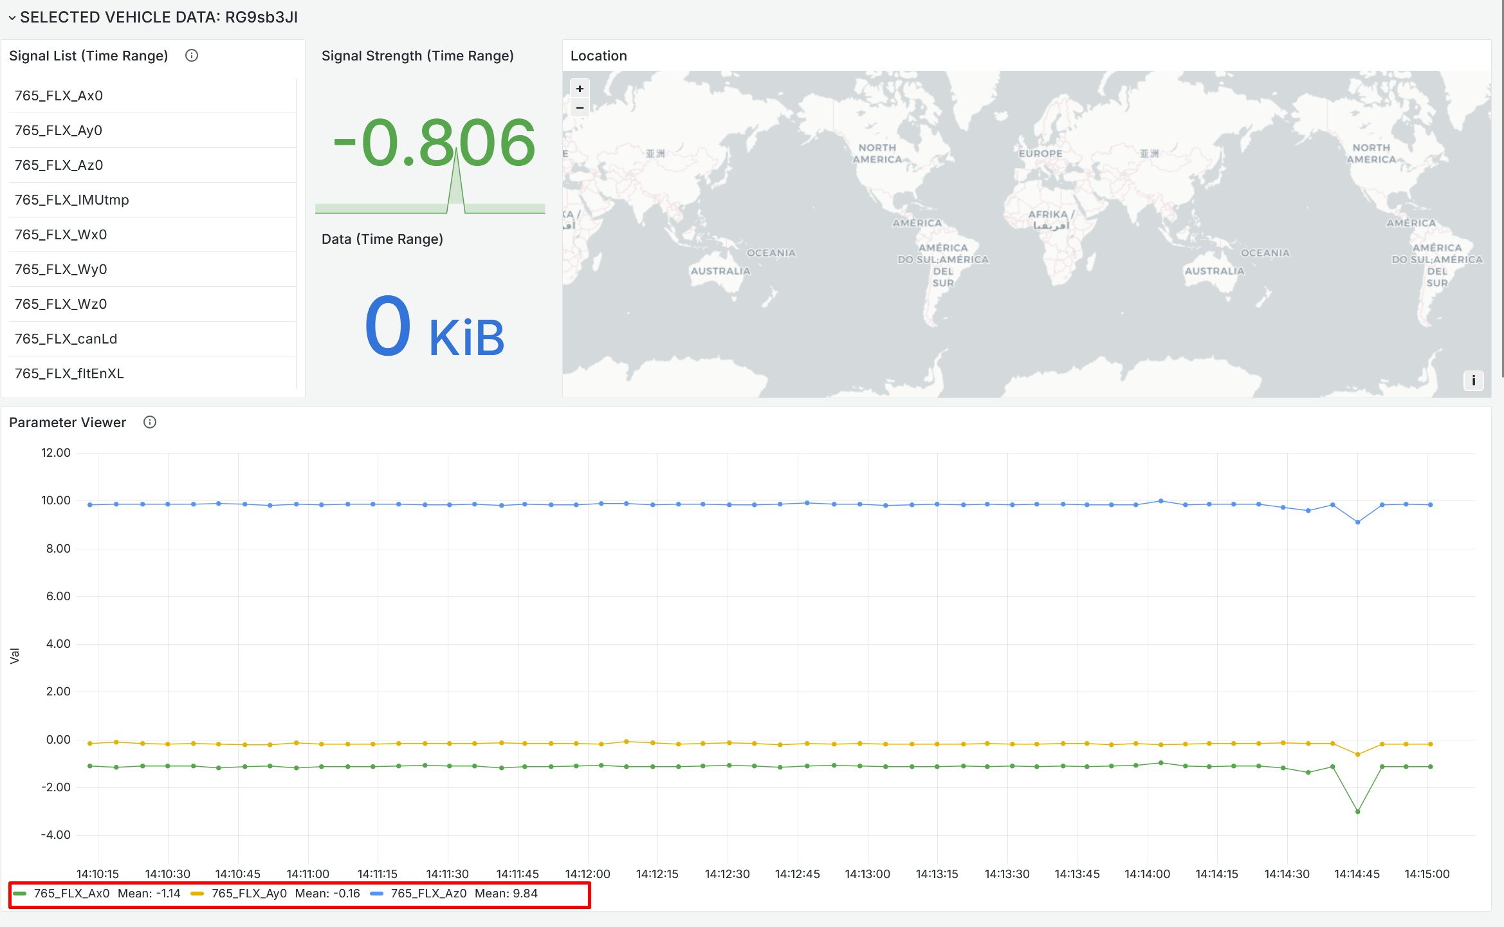Screen dimensions: 1504x927
Task: Open the Signal Strength panel title
Action: click(417, 56)
